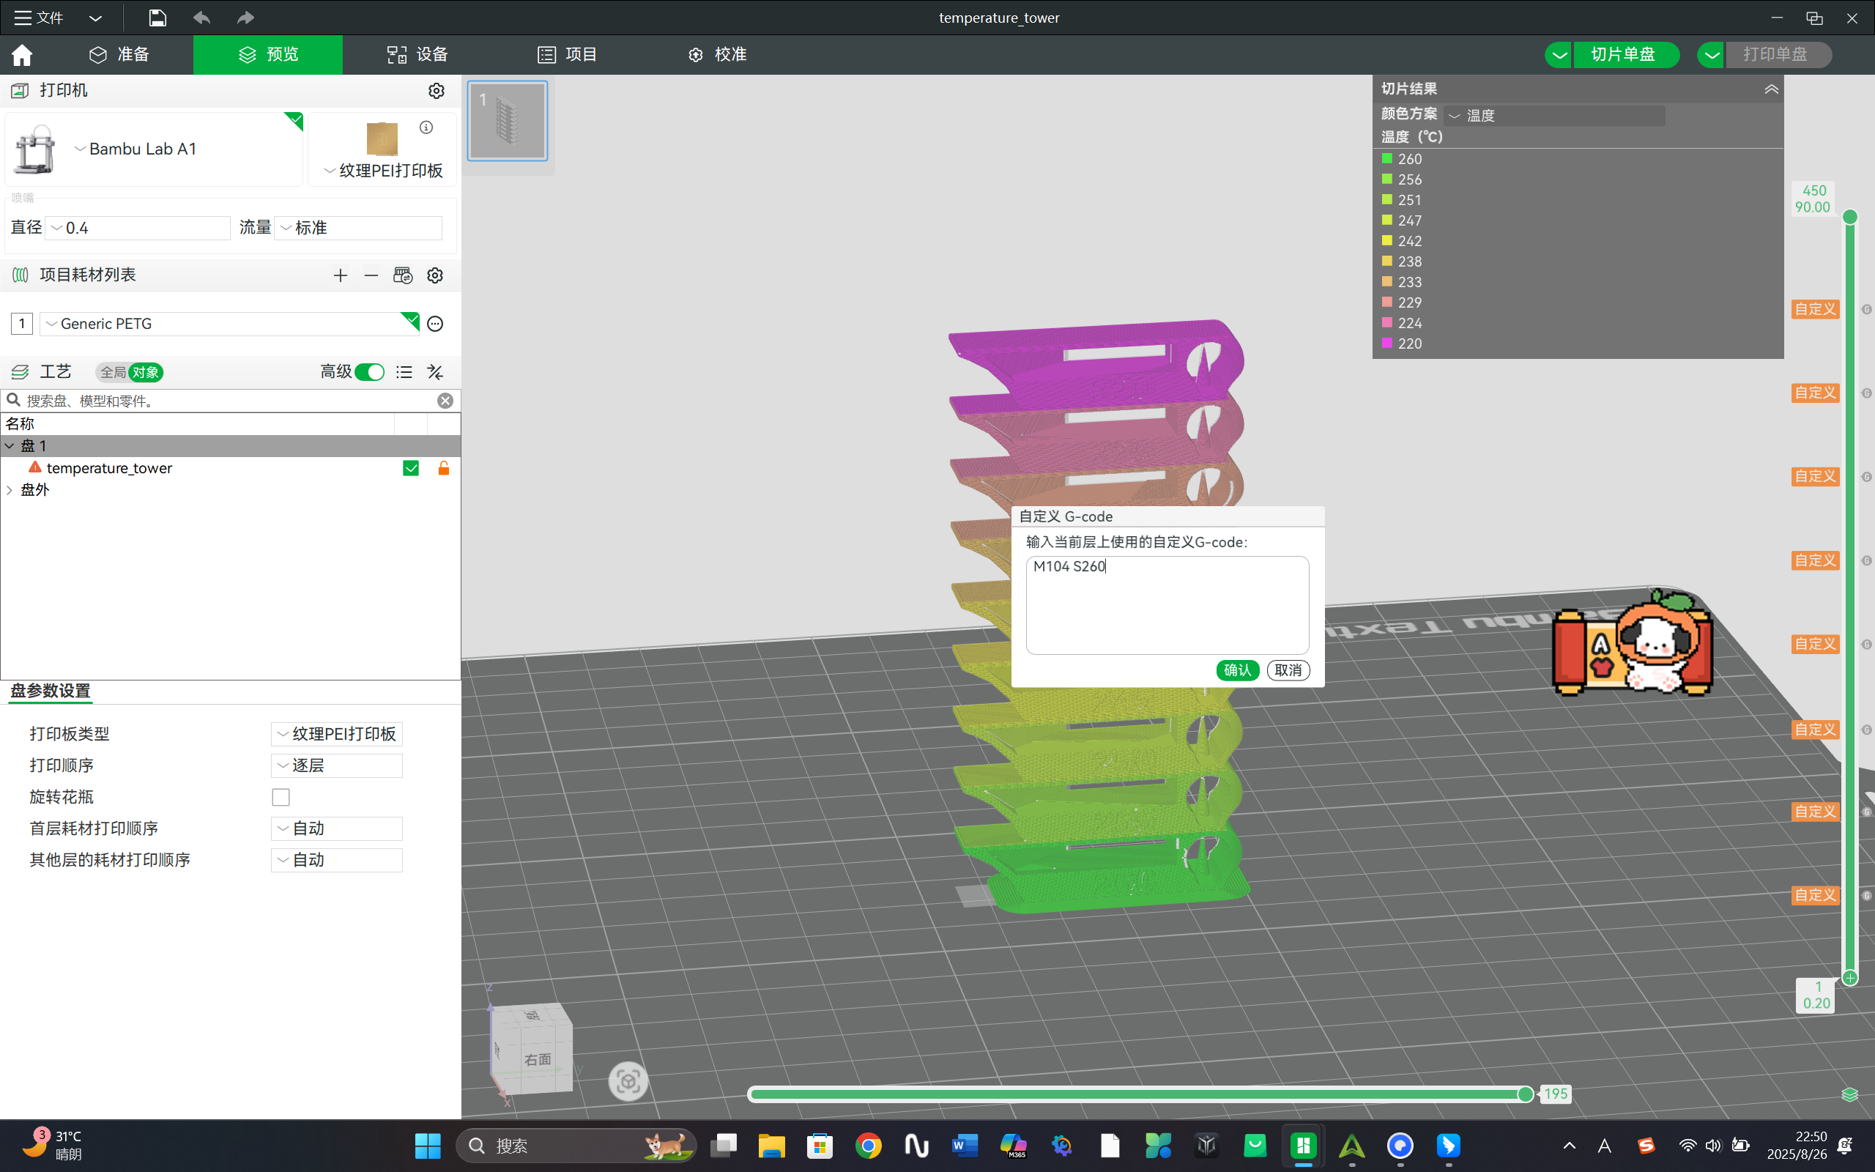
Task: Switch to the Global (全局) scope toggle
Action: [113, 373]
